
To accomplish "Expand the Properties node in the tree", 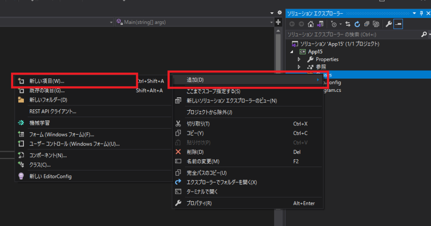I will point(299,59).
